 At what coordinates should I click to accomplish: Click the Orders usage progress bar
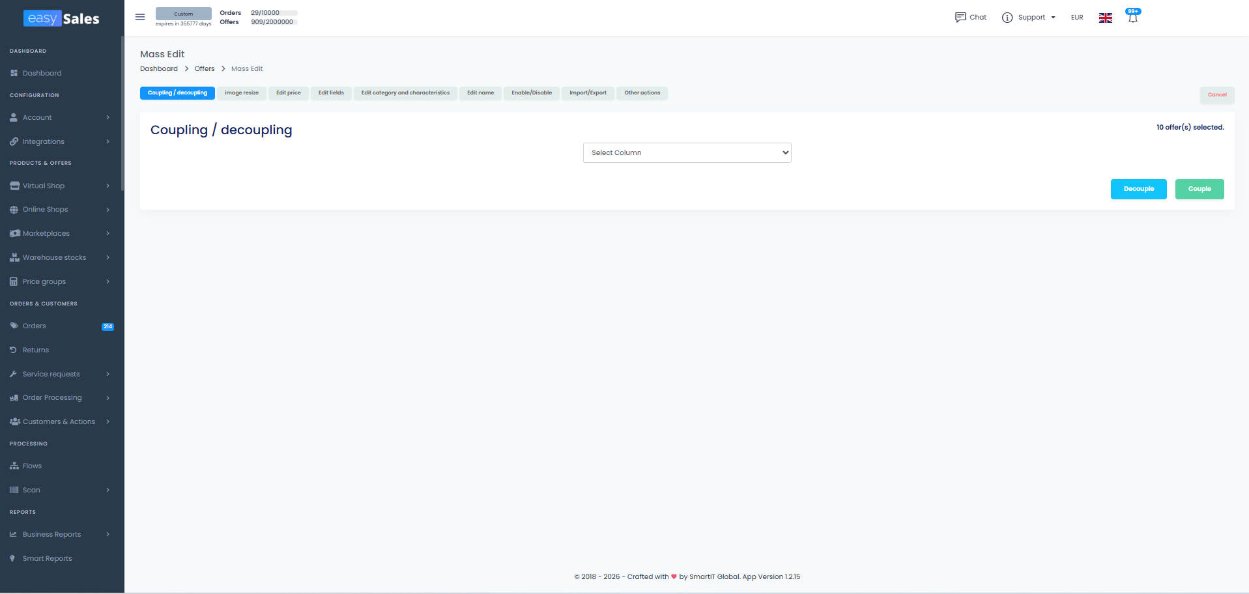(x=274, y=13)
